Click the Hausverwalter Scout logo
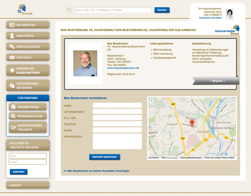This screenshot has width=251, height=196. pos(227,30)
